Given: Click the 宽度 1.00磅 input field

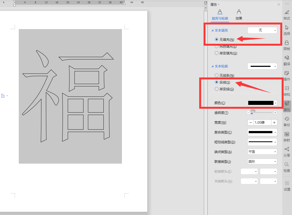Looking at the screenshot, I should [262, 123].
